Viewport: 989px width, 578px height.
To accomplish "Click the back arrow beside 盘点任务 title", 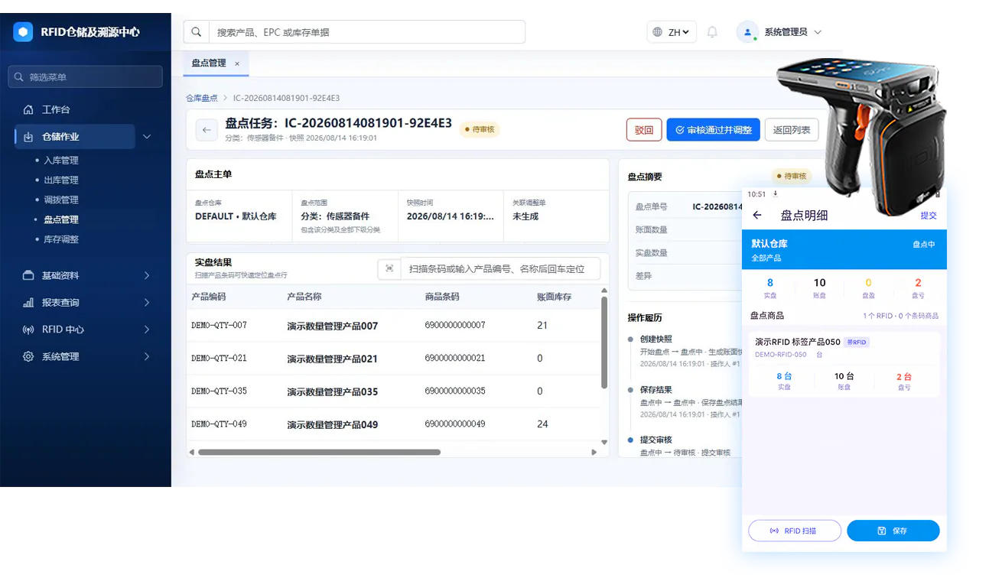I will click(x=206, y=130).
